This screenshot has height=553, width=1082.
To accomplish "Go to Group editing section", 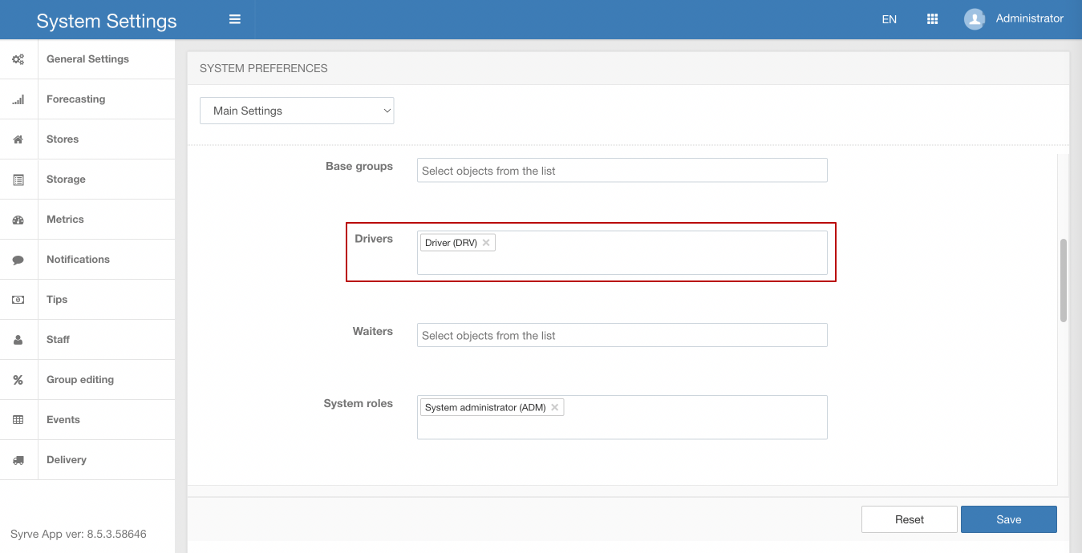I will coord(80,380).
